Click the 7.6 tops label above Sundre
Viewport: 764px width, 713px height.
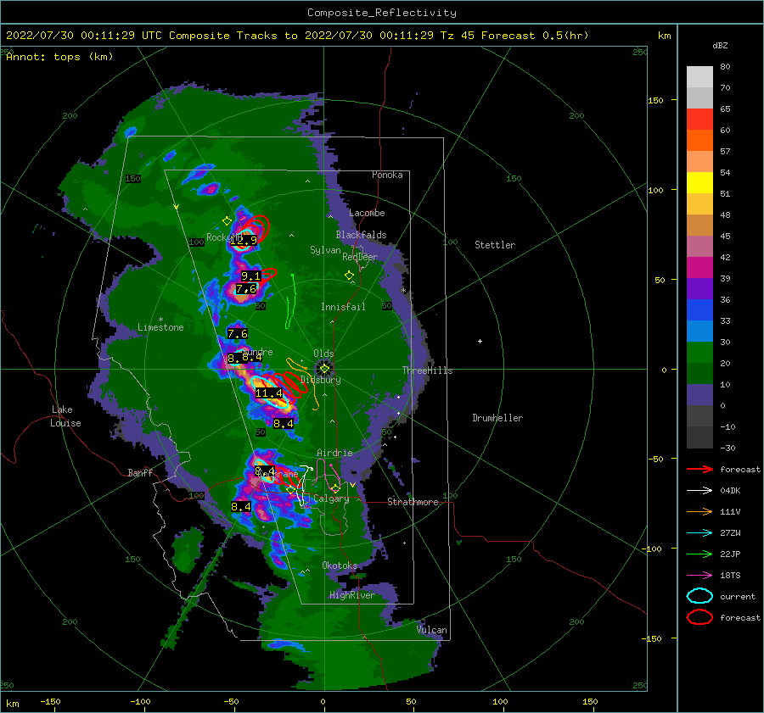[x=238, y=334]
